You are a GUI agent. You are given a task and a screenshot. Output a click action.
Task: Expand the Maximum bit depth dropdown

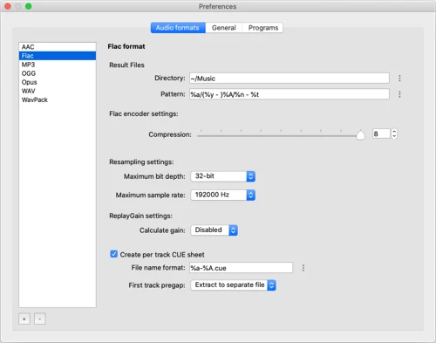(223, 176)
